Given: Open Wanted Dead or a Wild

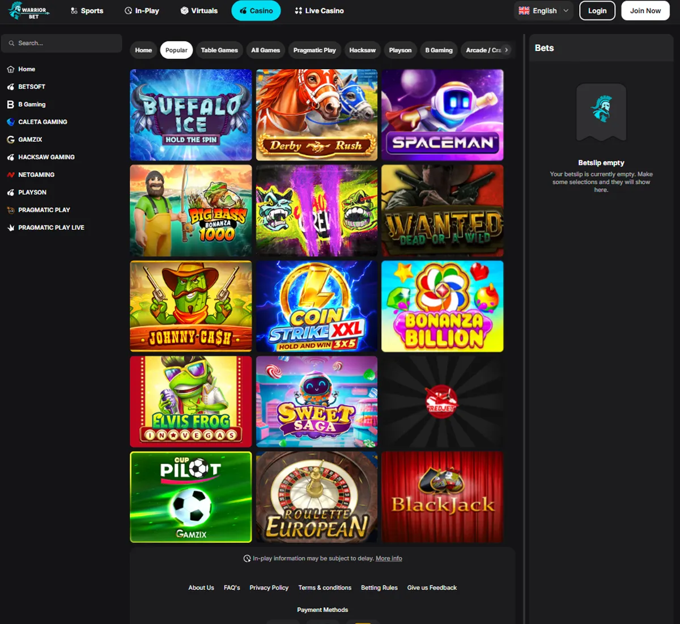Looking at the screenshot, I should click(x=443, y=210).
